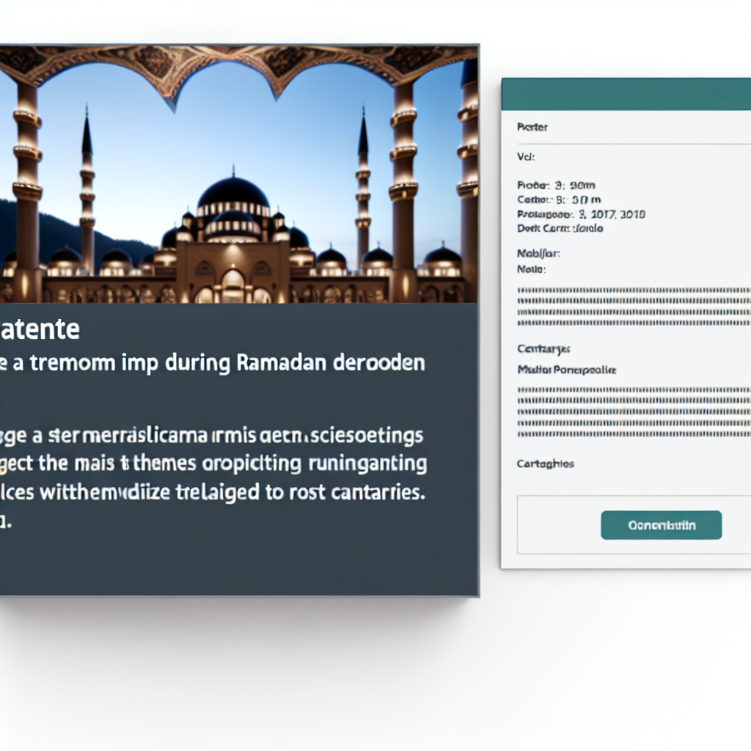Screen dimensions: 751x751
Task: Select the 'atente' heading
Action: coord(40,330)
